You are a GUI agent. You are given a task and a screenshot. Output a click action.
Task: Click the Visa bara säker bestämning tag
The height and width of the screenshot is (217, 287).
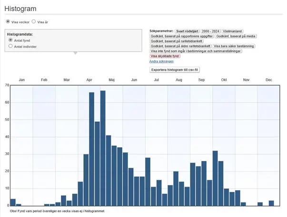(234, 46)
